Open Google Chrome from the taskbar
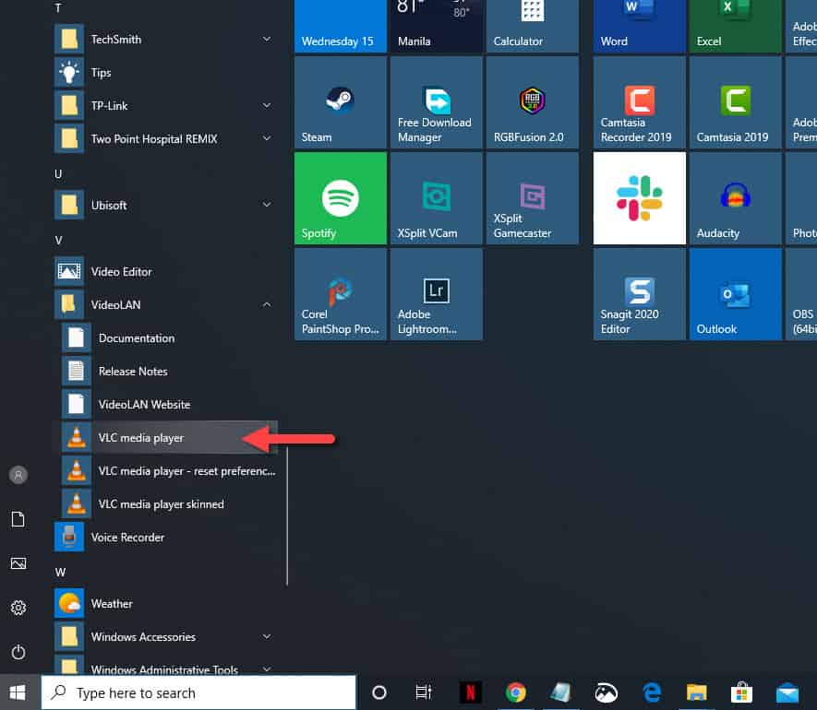This screenshot has width=817, height=710. (x=515, y=692)
